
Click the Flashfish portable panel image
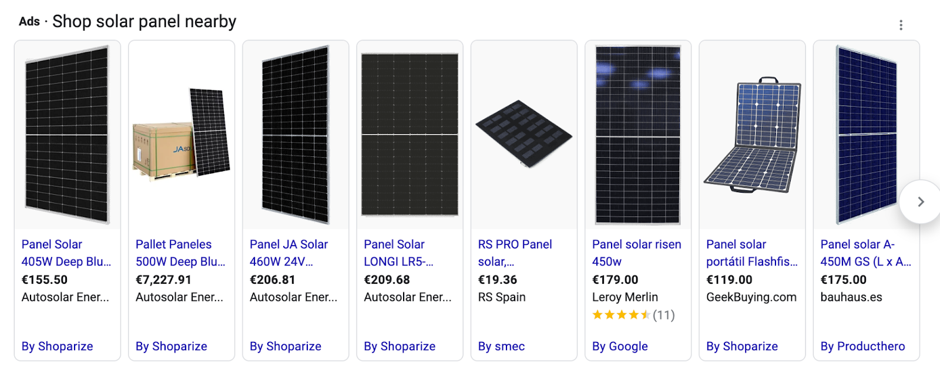click(752, 135)
